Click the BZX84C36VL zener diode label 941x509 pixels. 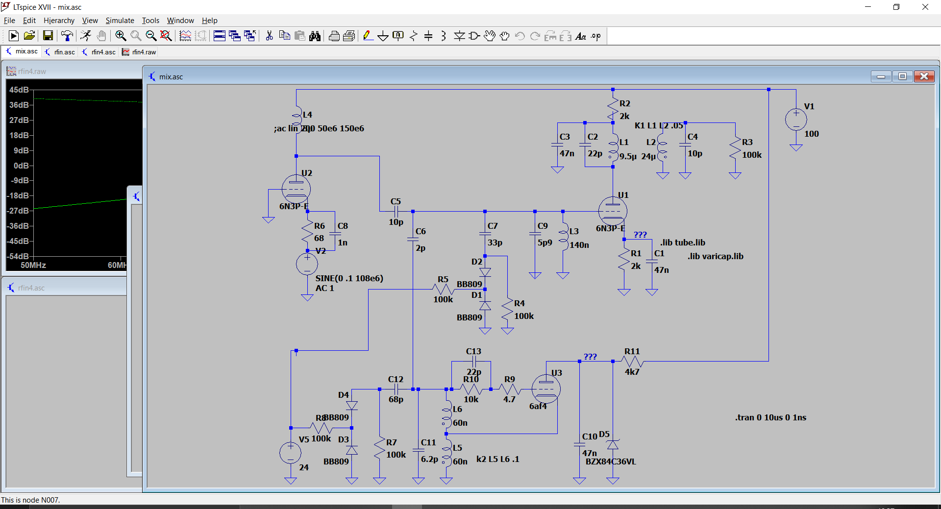(610, 461)
